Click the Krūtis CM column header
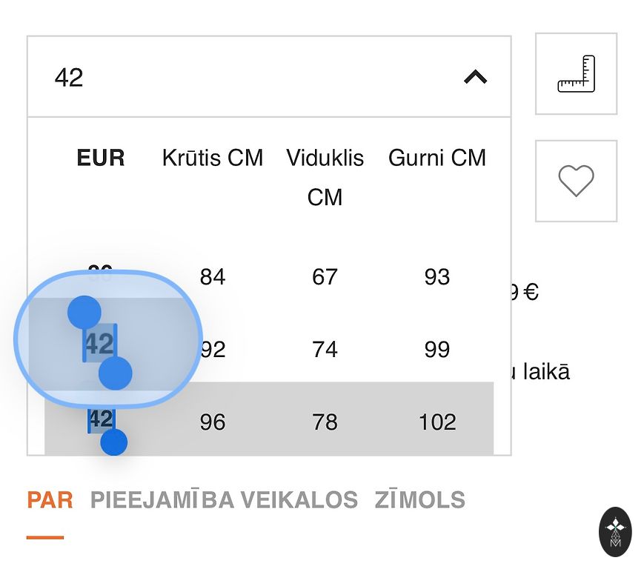Image resolution: width=644 pixels, height=569 pixels. tap(213, 158)
